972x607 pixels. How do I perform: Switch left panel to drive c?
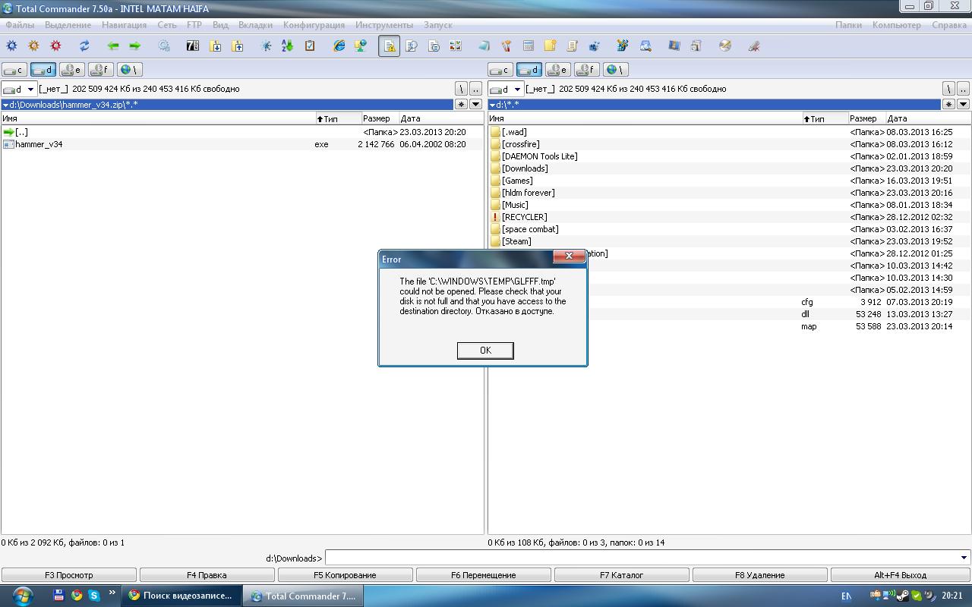[14, 70]
